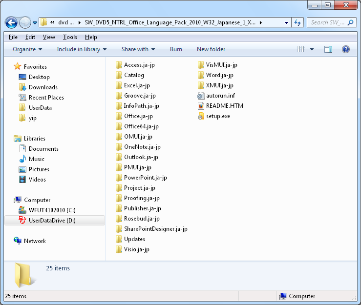Viewport: 361px width, 305px height.
Task: Open the recent pages dropdown arrow
Action: [x=35, y=23]
